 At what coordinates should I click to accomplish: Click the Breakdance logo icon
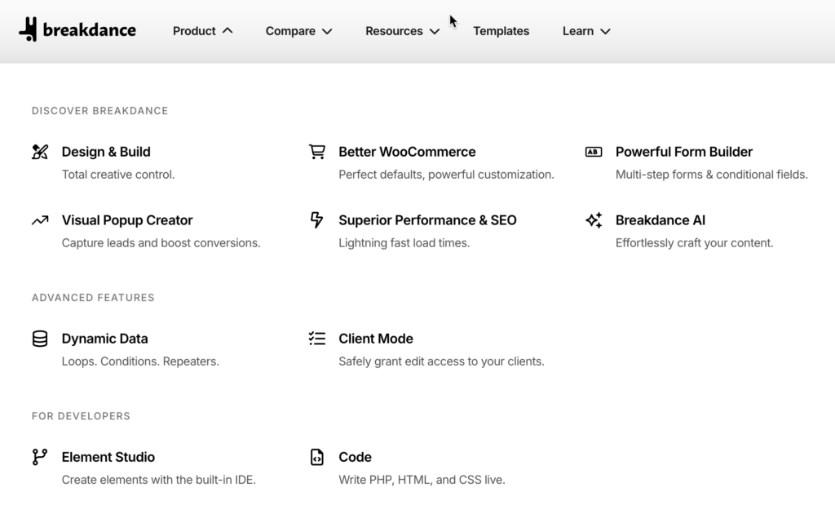[29, 30]
